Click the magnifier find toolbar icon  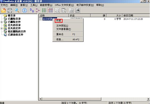pos(17,10)
